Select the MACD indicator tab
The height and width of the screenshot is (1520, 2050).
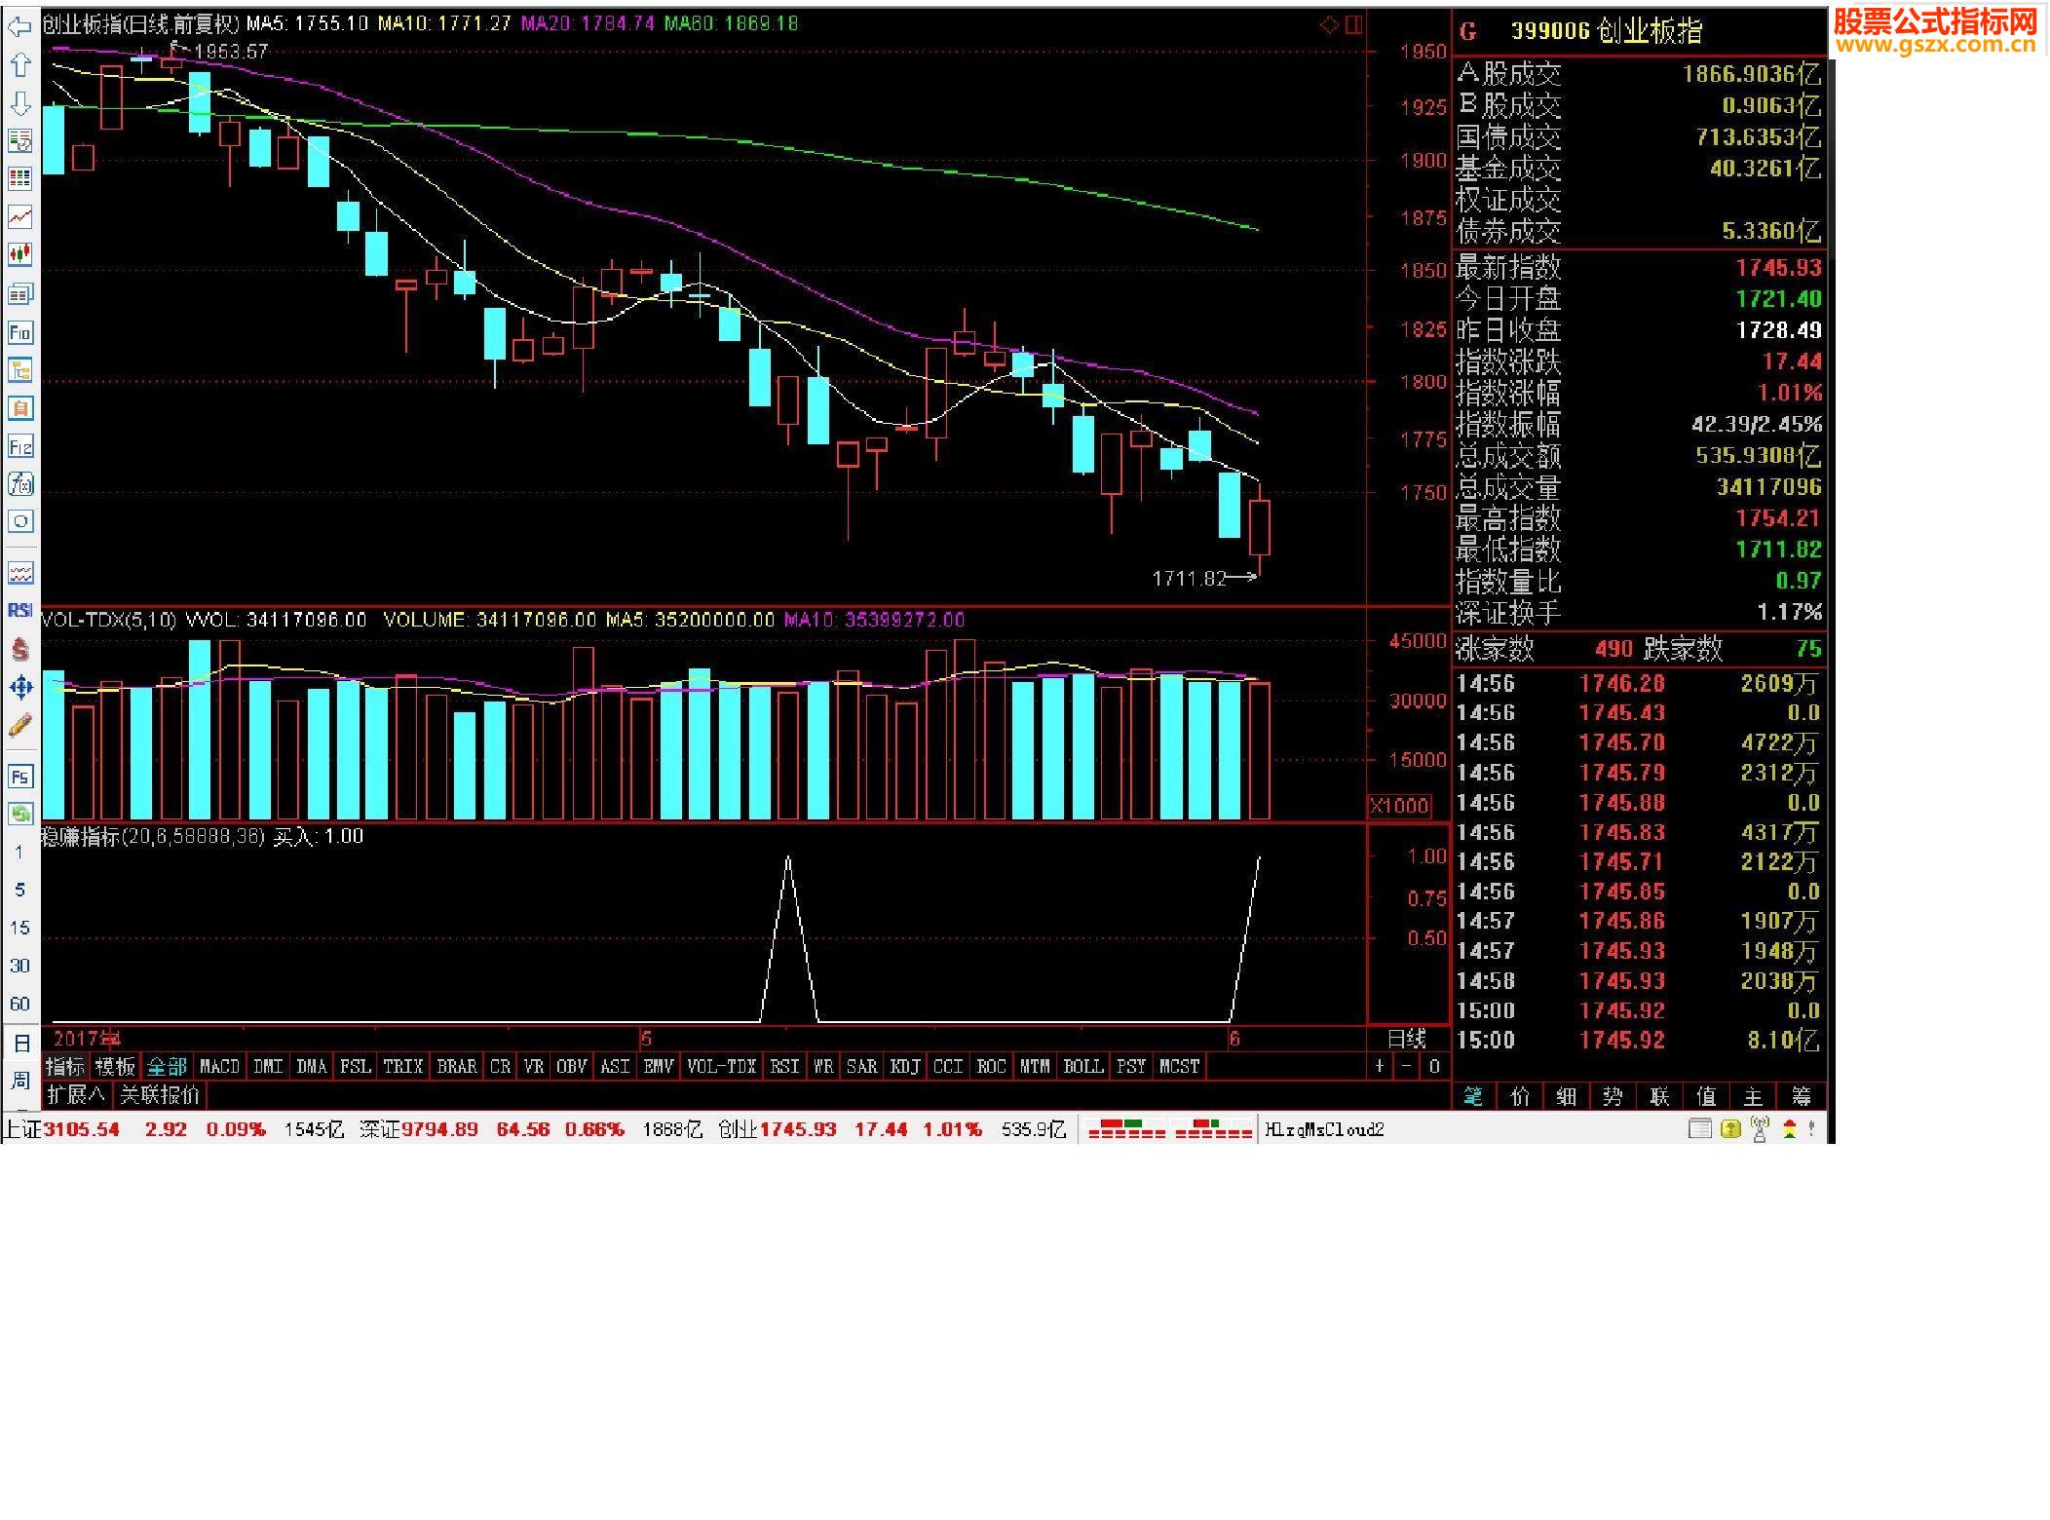coord(219,1067)
